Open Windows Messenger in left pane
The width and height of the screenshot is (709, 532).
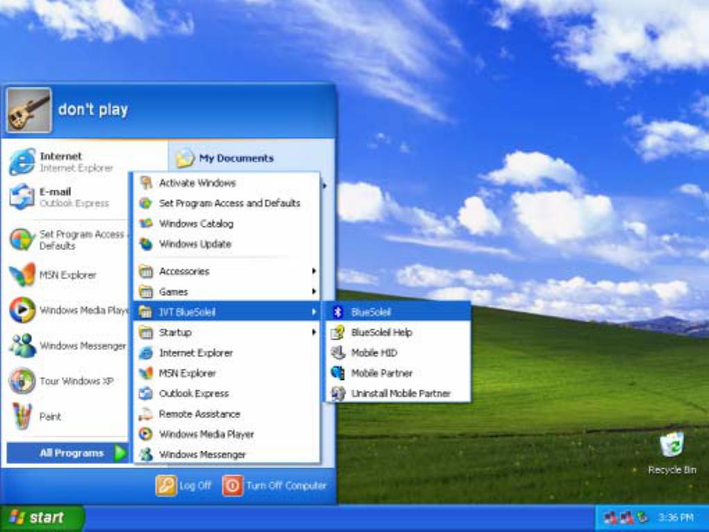coord(68,346)
